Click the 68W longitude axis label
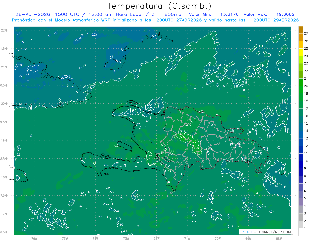This screenshot has height=242, width=313. click(x=279, y=239)
